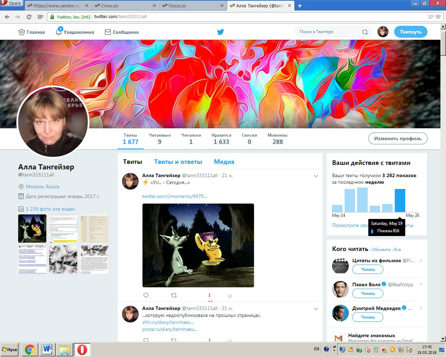
Task: Open Opera speed dial grid icon
Action: coord(40,17)
